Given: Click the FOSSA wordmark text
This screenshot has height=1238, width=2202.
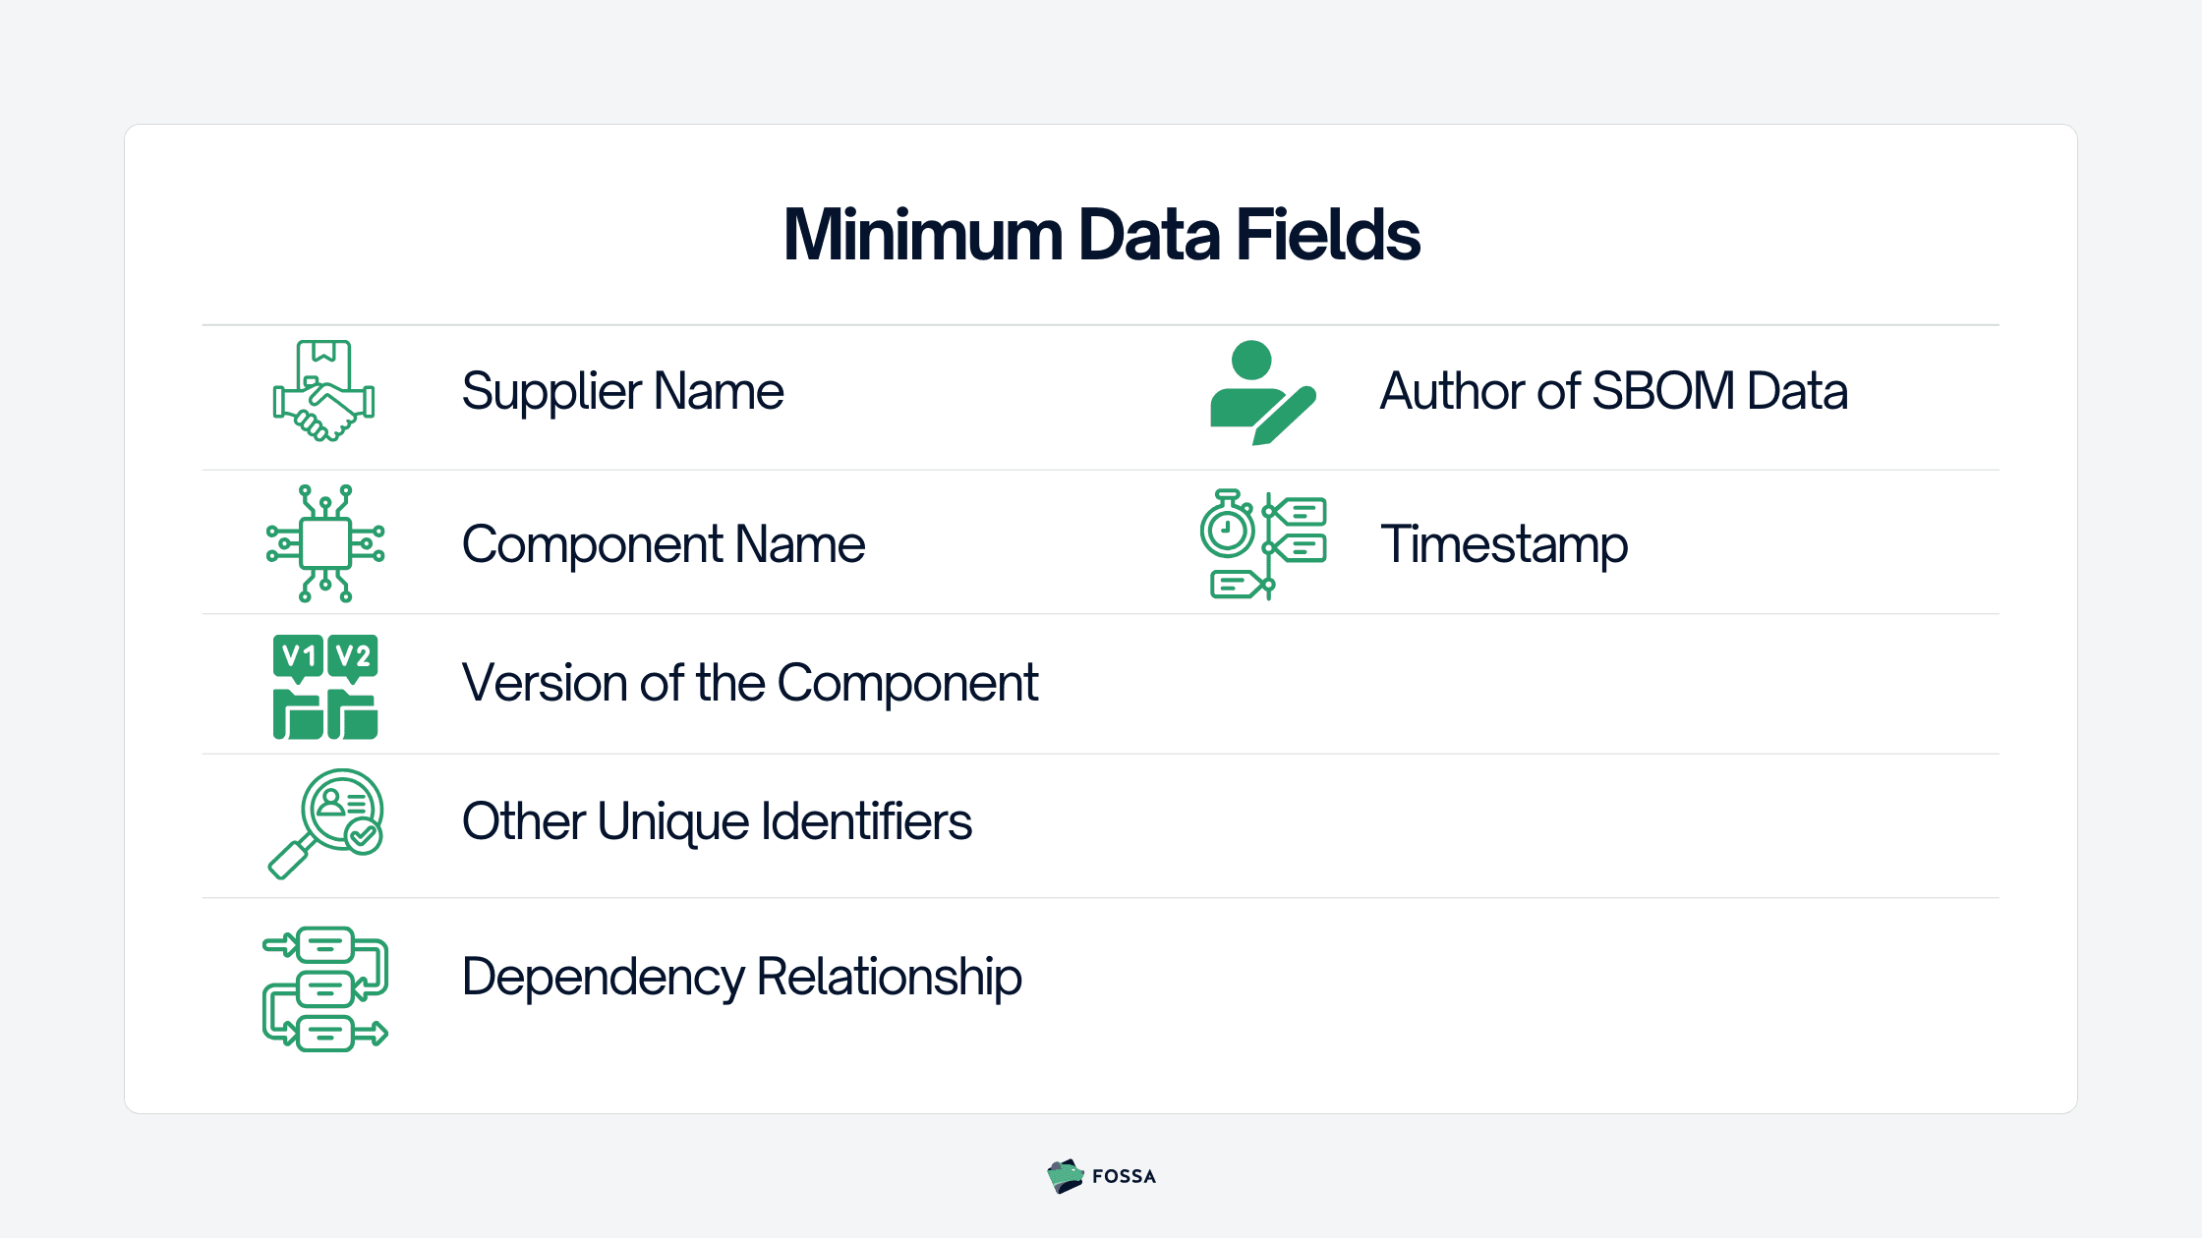Looking at the screenshot, I should 1124,1176.
